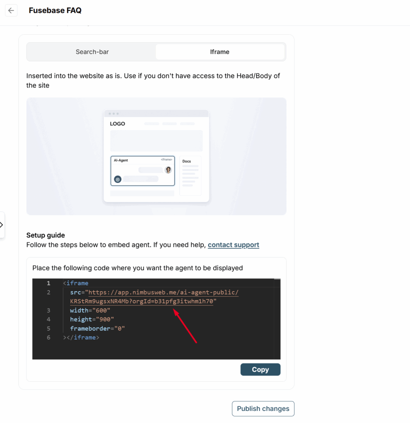Expand the collapsed left side panel
The width and height of the screenshot is (410, 423).
click(x=2, y=225)
